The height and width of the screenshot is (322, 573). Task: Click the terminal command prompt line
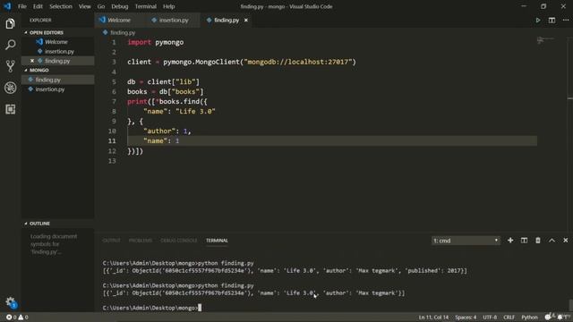coord(151,308)
